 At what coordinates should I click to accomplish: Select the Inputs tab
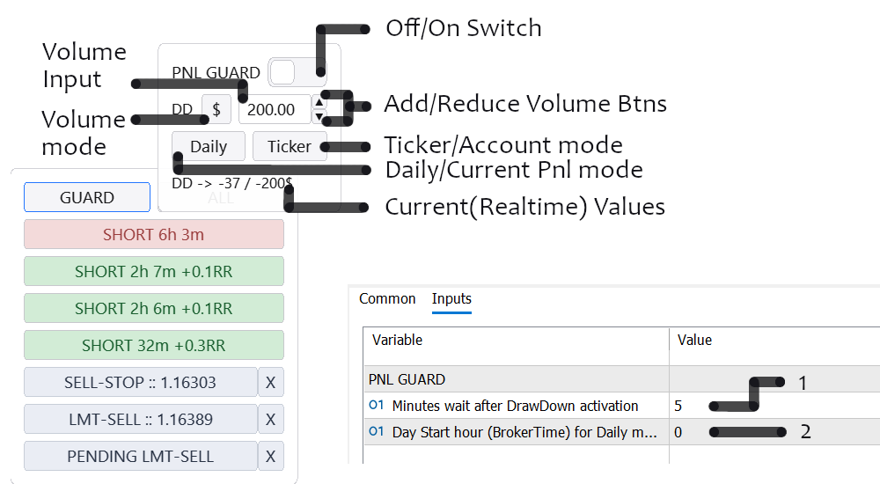pos(451,299)
